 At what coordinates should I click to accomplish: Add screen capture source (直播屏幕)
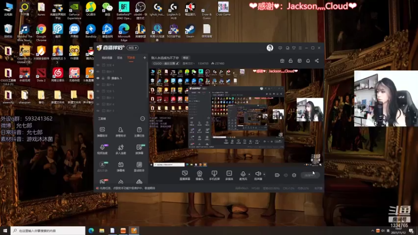pos(185,175)
